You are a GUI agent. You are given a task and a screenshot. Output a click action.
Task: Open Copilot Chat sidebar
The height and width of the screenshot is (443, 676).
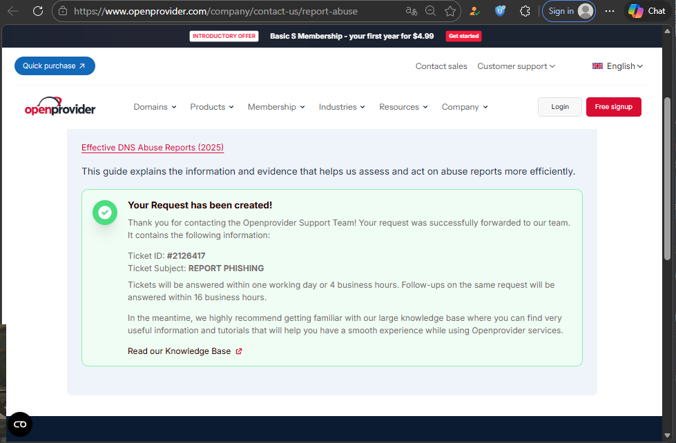tap(647, 11)
